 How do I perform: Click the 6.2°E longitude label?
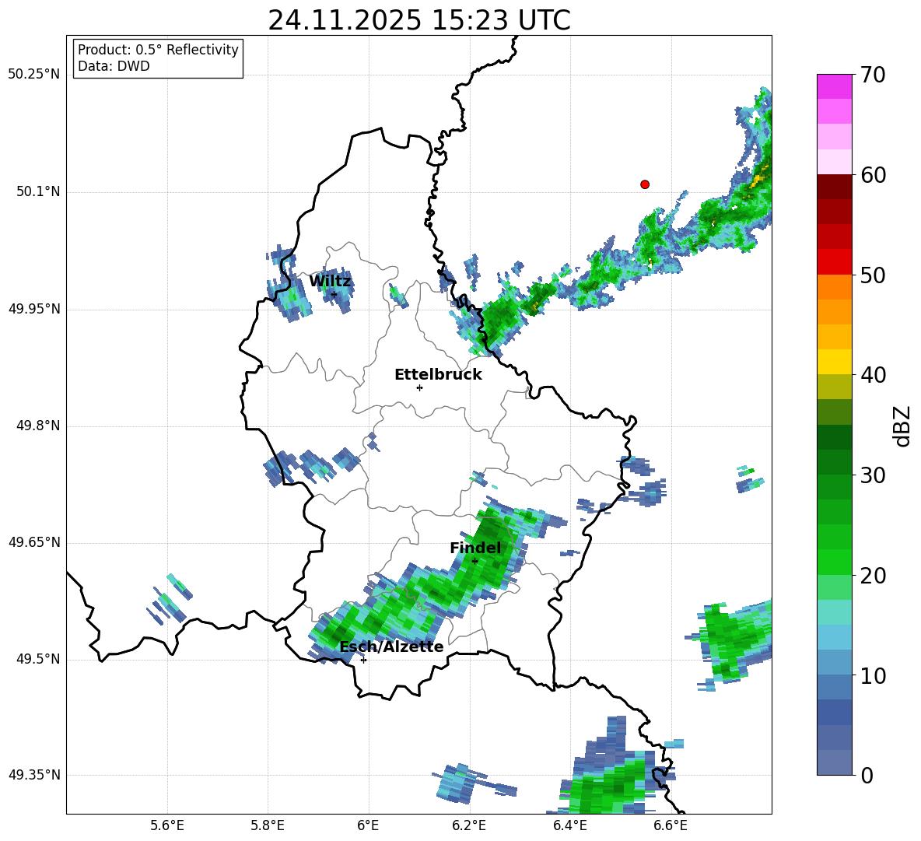pos(469,825)
